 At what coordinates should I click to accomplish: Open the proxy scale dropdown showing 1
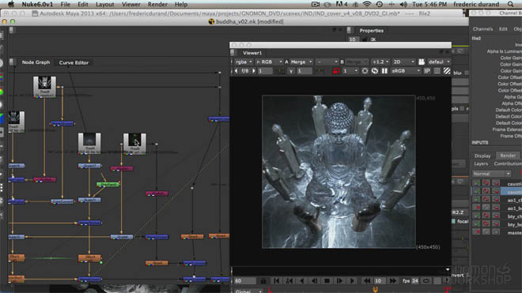tap(350, 71)
